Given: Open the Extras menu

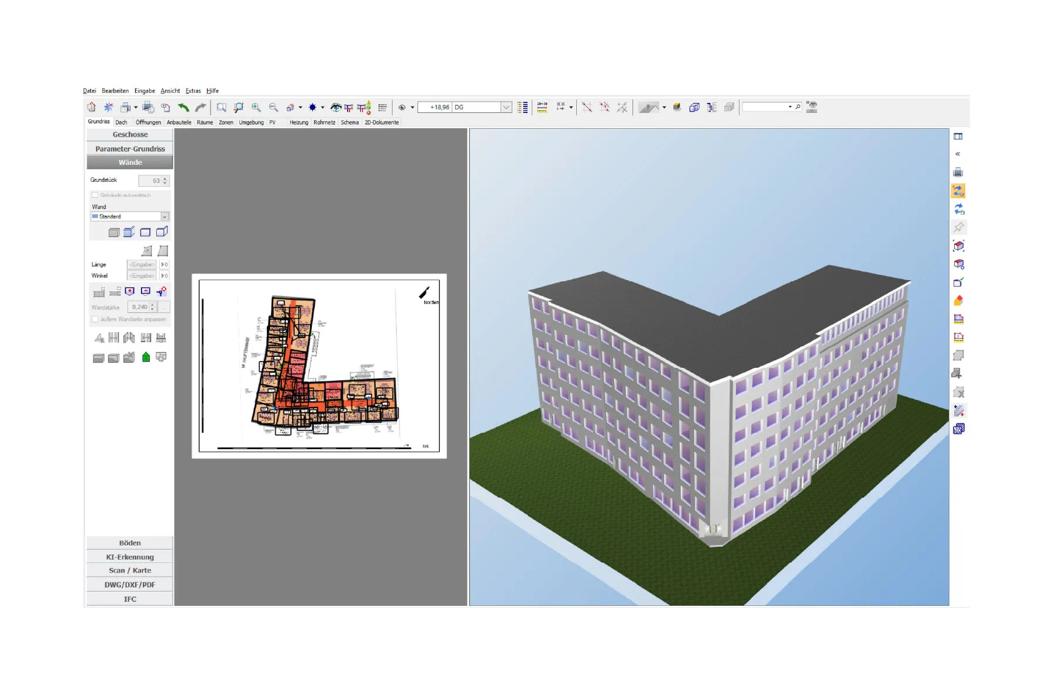Looking at the screenshot, I should click(193, 91).
